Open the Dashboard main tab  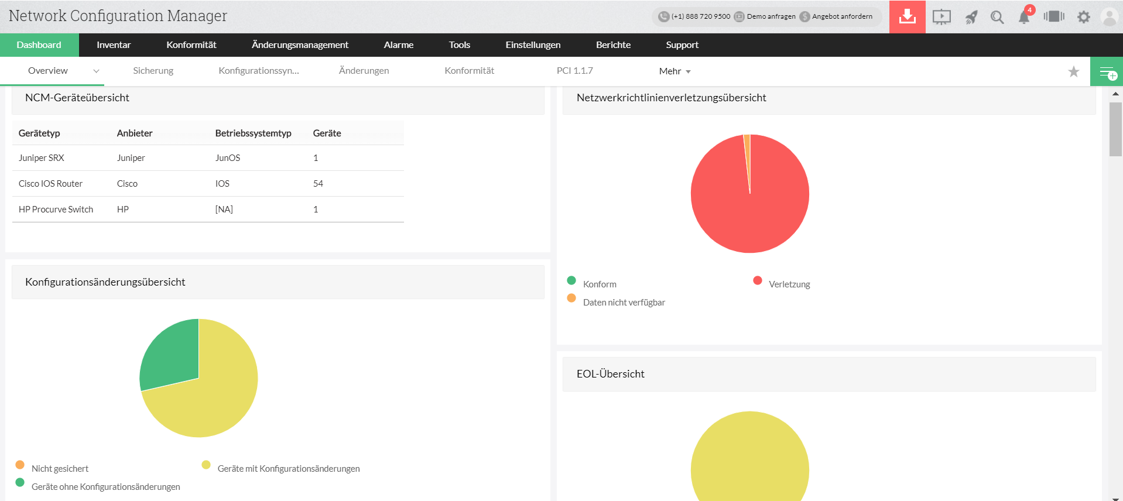(x=39, y=45)
